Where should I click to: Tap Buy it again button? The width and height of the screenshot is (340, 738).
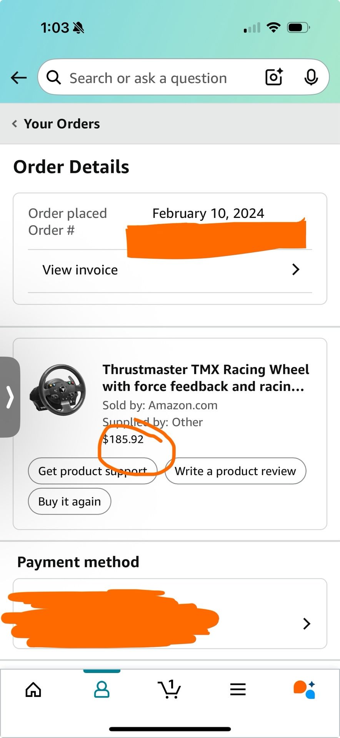coord(70,501)
